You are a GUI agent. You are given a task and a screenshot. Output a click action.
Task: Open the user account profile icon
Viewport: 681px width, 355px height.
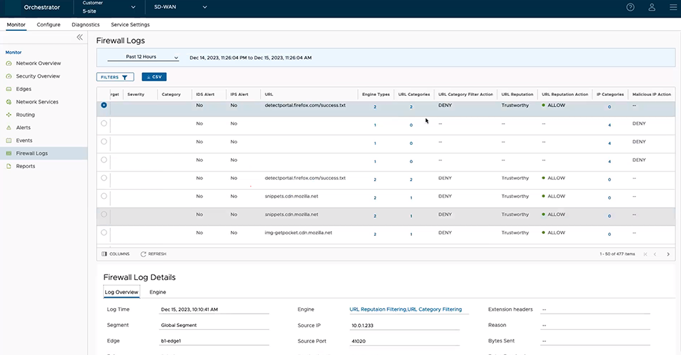(652, 7)
